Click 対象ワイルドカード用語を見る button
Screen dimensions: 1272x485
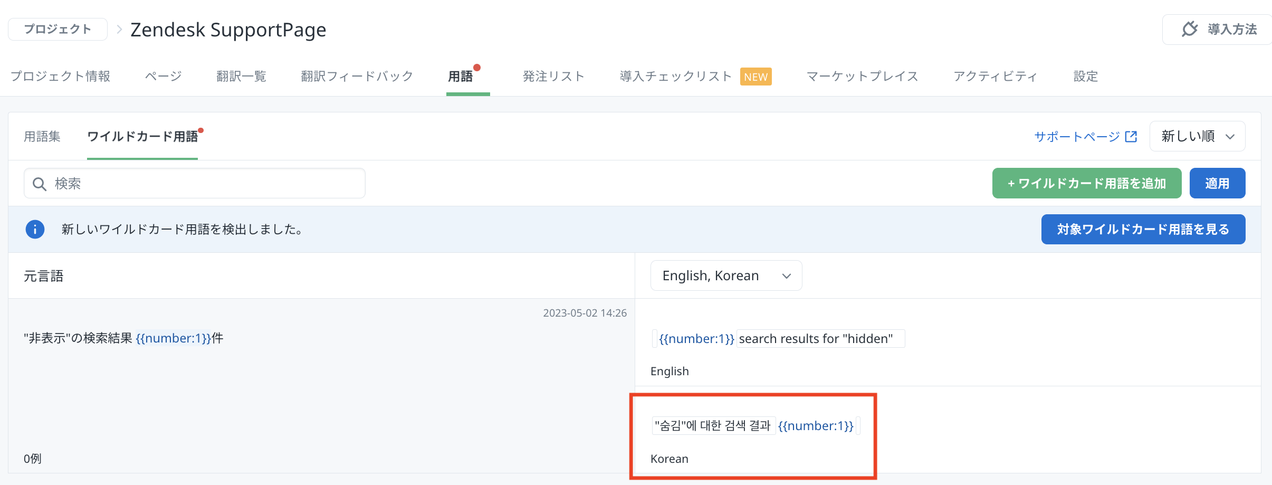tap(1143, 230)
